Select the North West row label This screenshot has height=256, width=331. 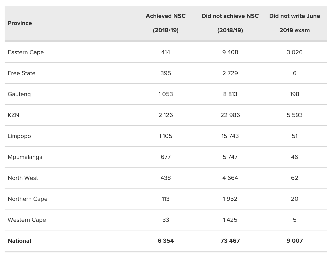[x=23, y=178]
